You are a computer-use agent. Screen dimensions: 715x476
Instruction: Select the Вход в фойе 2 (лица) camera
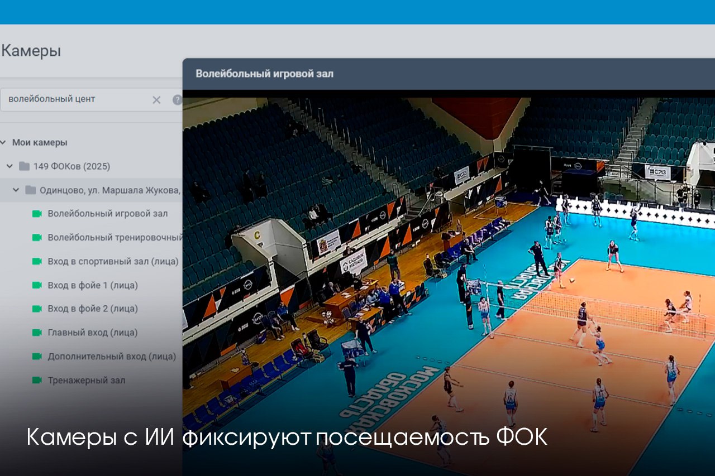click(x=93, y=309)
